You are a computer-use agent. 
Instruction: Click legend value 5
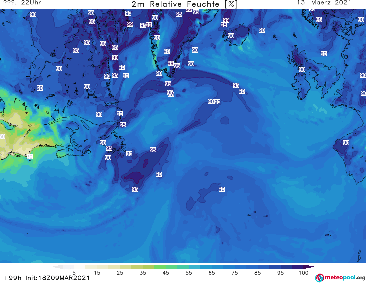point(74,273)
